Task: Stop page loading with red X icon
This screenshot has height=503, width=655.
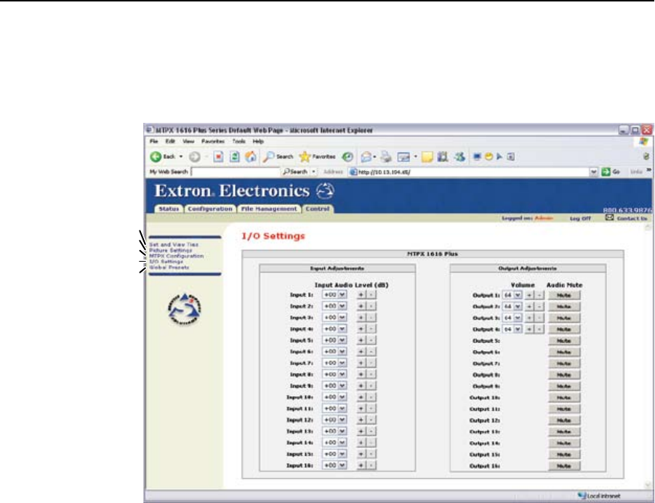Action: point(218,157)
